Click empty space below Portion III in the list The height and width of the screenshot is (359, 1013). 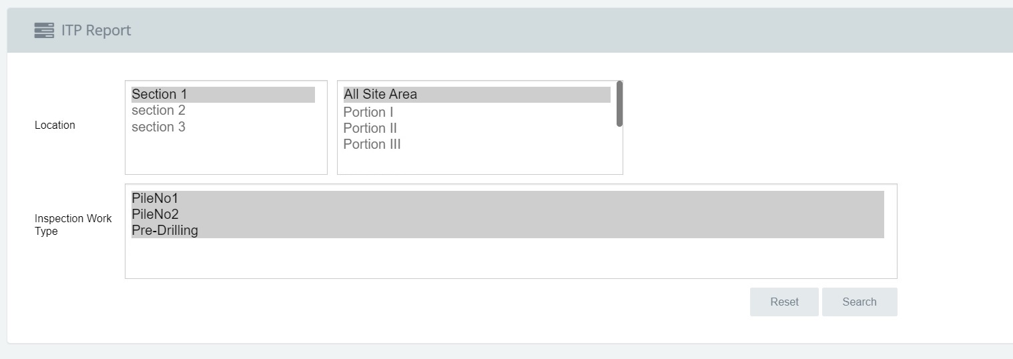[x=476, y=163]
